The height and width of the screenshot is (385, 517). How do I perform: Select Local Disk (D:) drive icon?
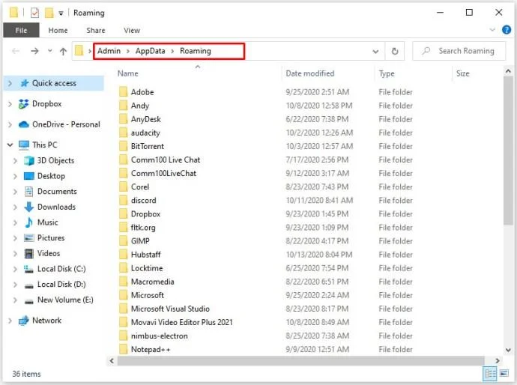(29, 285)
